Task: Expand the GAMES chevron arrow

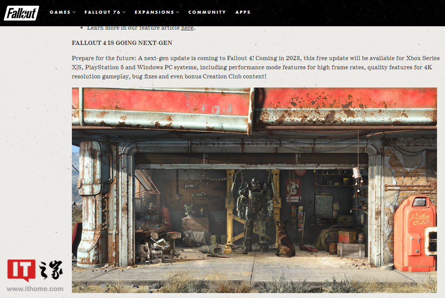Action: 74,12
